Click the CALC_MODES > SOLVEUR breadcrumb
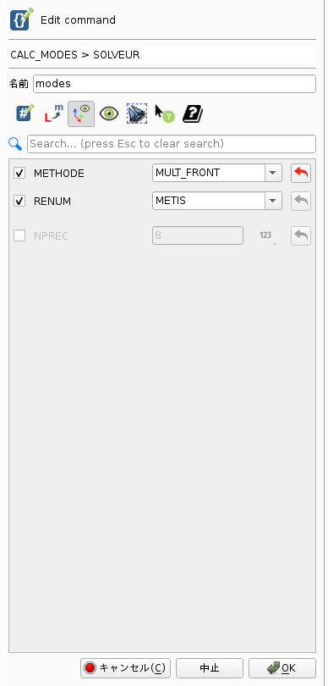Viewport: 328px width, 686px height. [x=75, y=55]
